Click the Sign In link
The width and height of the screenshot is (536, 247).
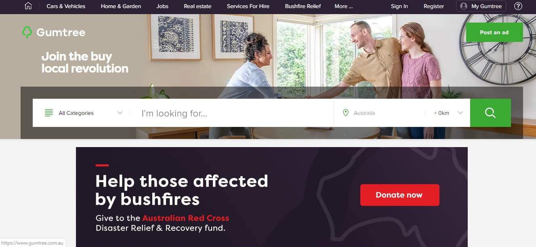399,6
